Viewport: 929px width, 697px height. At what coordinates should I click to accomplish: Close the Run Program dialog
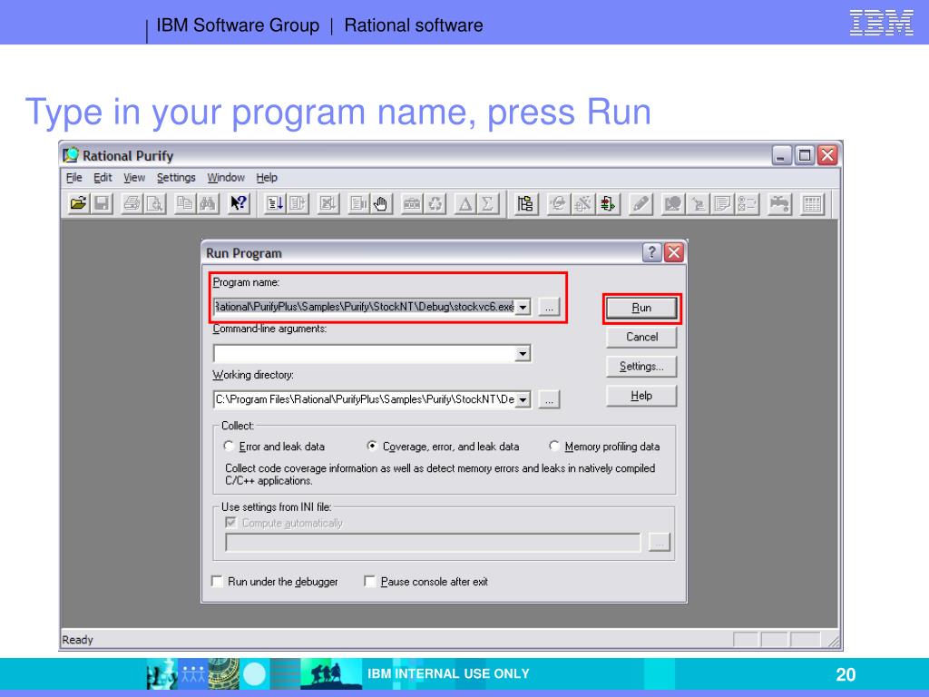[x=674, y=252]
